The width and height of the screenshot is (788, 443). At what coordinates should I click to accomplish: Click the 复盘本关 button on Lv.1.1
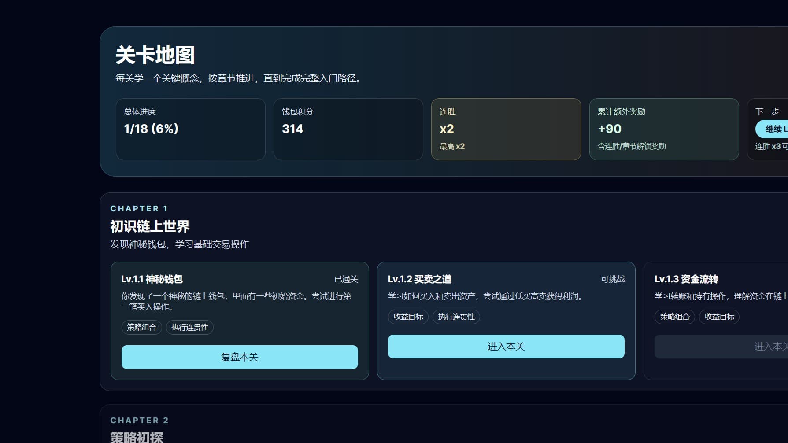pyautogui.click(x=239, y=357)
